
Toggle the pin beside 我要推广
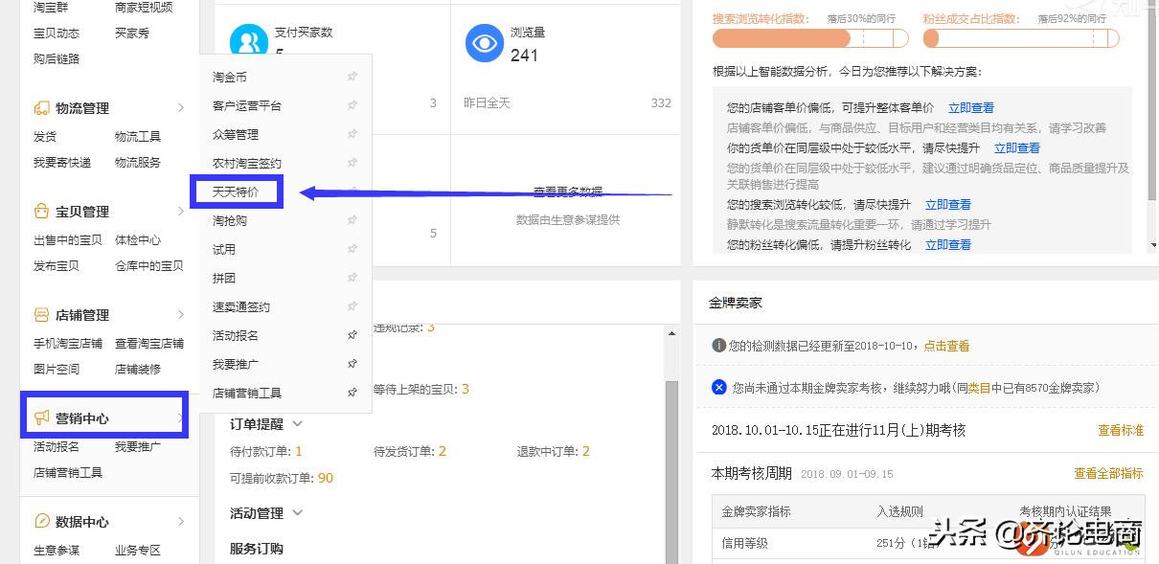pyautogui.click(x=352, y=364)
